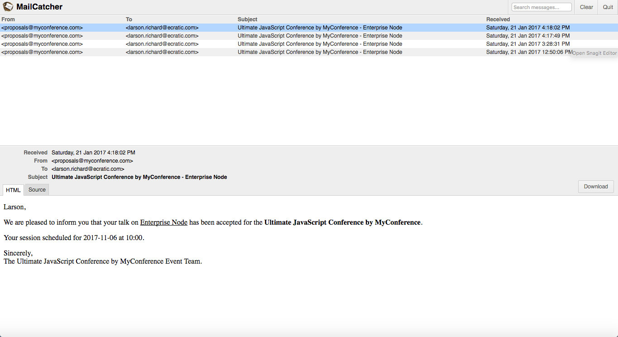
Task: Quit MailCatcher using the Quit button
Action: click(608, 7)
